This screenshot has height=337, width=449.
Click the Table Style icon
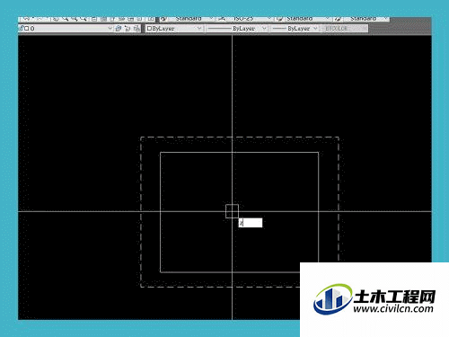coord(279,19)
